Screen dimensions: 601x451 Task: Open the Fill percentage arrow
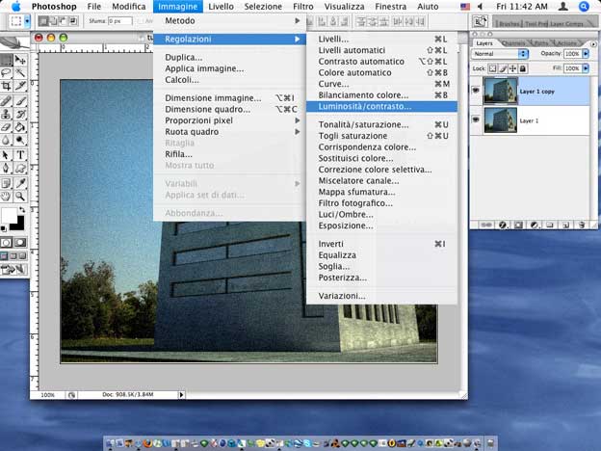(x=587, y=69)
